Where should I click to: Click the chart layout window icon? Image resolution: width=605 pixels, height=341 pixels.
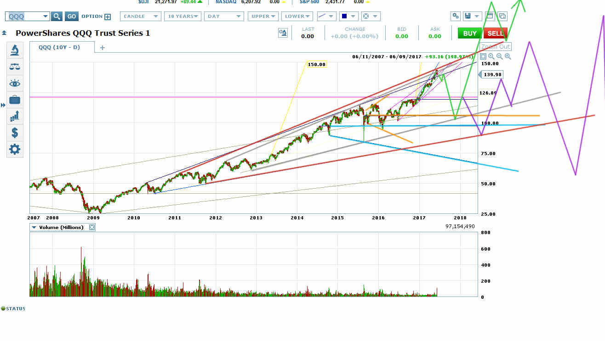click(x=490, y=16)
